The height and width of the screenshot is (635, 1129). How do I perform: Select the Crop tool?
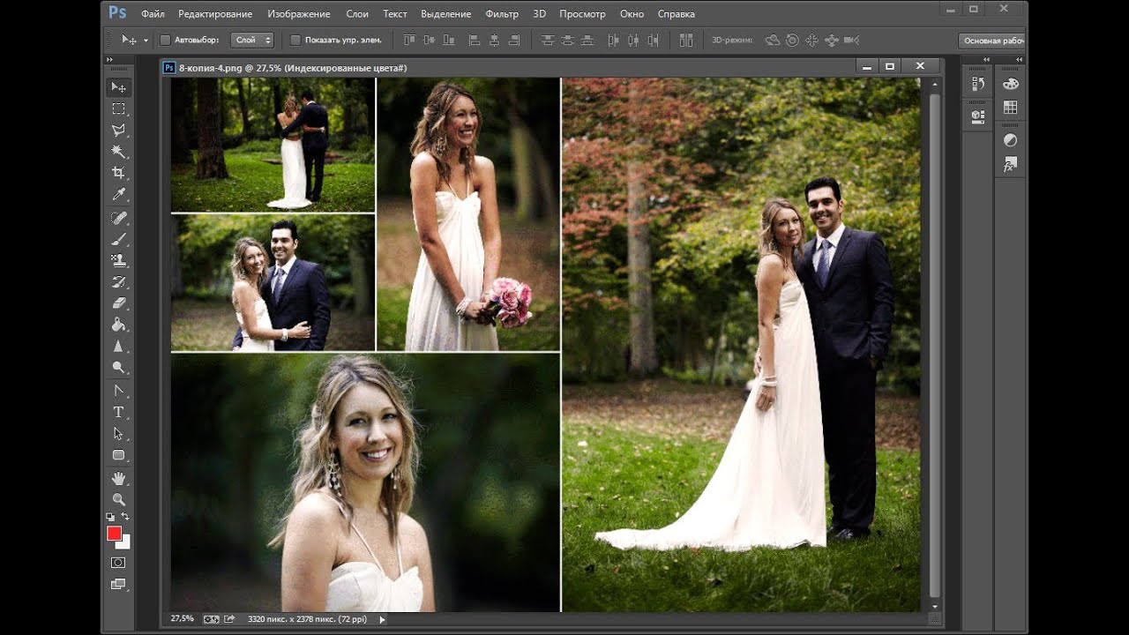tap(118, 173)
